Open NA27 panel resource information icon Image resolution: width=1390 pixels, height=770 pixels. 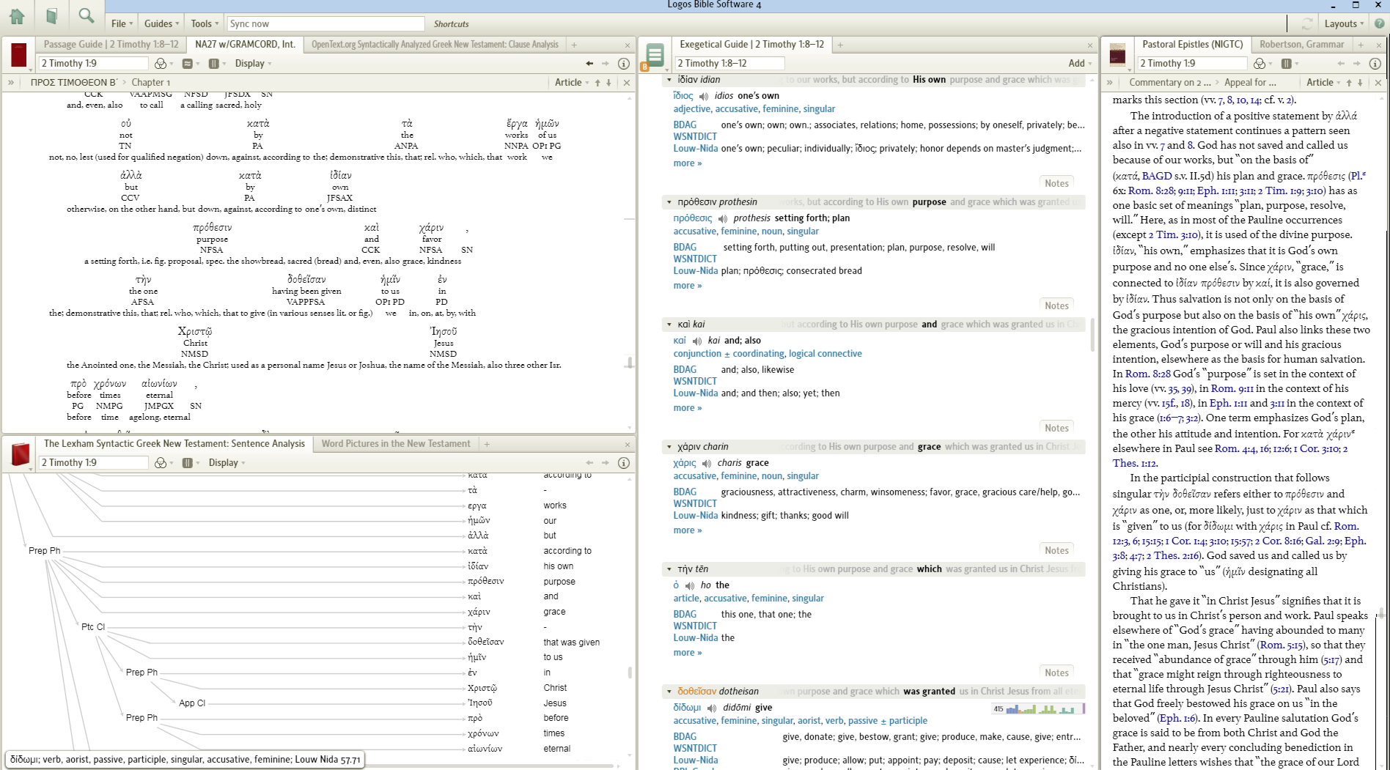pyautogui.click(x=624, y=64)
